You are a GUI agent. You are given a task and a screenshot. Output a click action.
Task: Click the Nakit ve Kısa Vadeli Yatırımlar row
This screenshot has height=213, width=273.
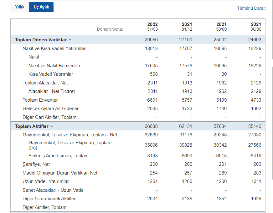(54, 48)
